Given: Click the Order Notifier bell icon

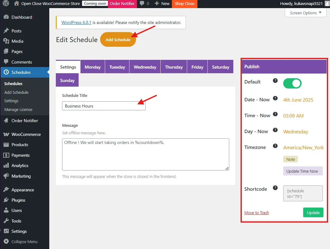Looking at the screenshot, I should click(x=6, y=121).
